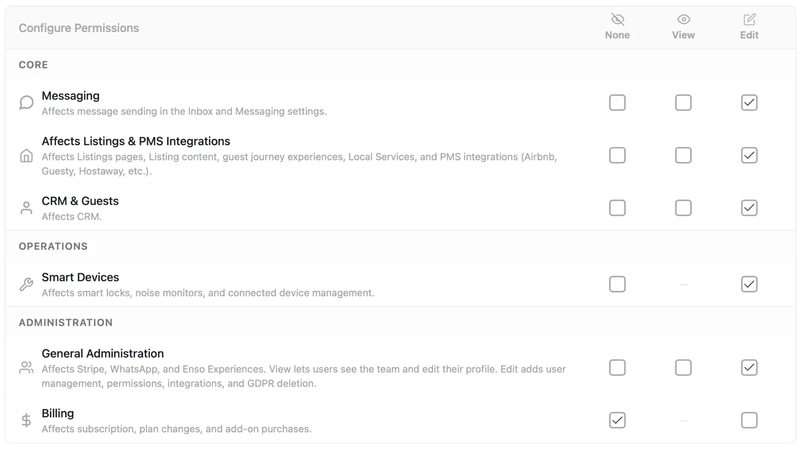Uncheck Edit for Listings & PMS Integrations
Viewport: 801px width, 449px height.
[749, 155]
